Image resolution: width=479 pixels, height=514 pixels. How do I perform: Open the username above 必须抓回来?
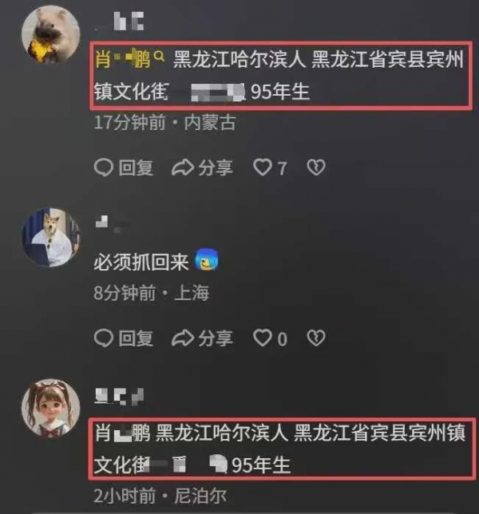tap(110, 224)
